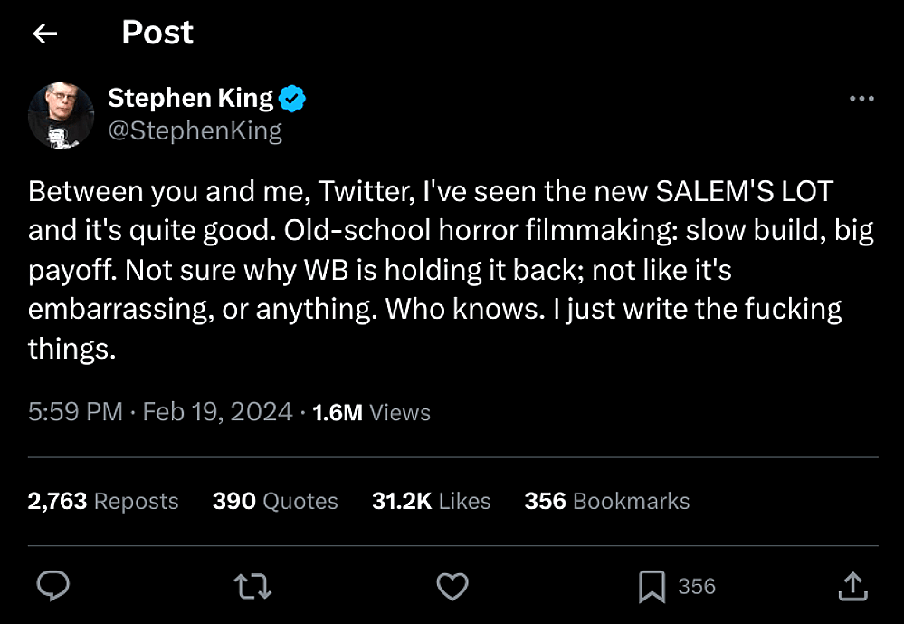Click Stephen King's display name
This screenshot has height=624, width=904.
point(190,98)
